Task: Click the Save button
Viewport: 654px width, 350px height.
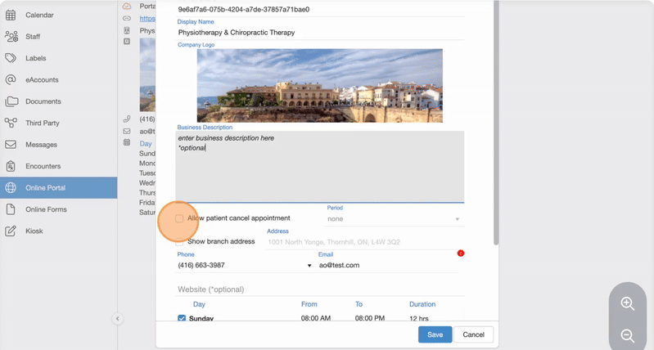Action: click(435, 334)
